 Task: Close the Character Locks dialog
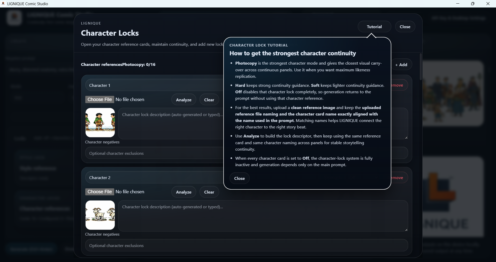405,27
